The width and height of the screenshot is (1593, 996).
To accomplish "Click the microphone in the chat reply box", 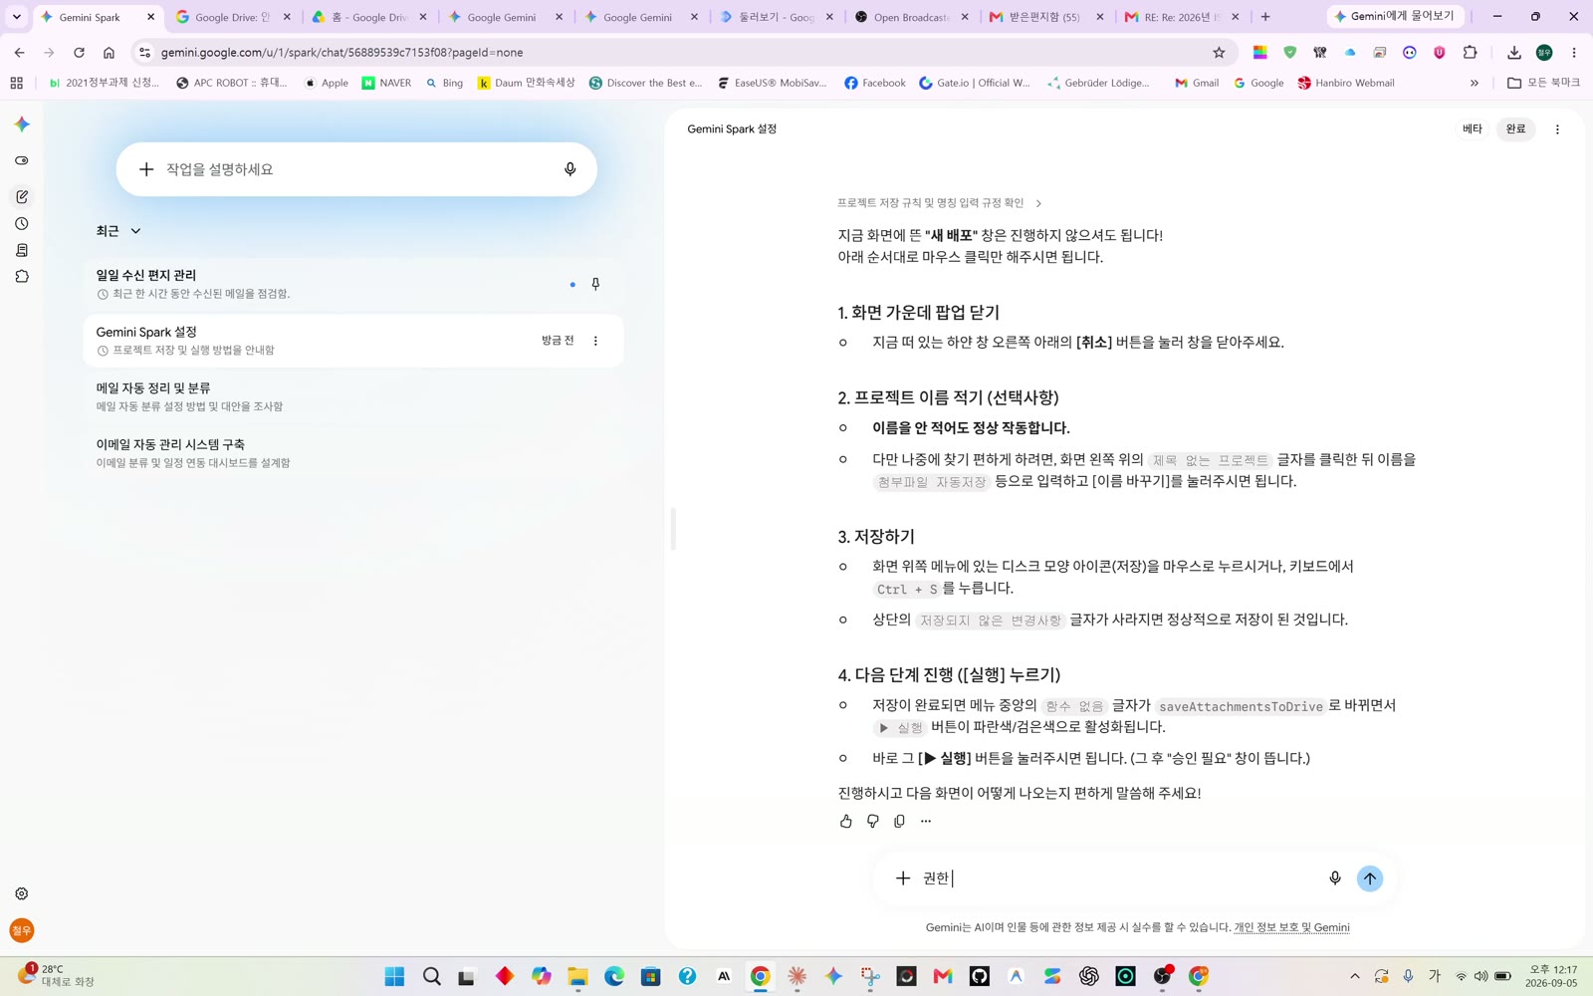I will point(1335,878).
